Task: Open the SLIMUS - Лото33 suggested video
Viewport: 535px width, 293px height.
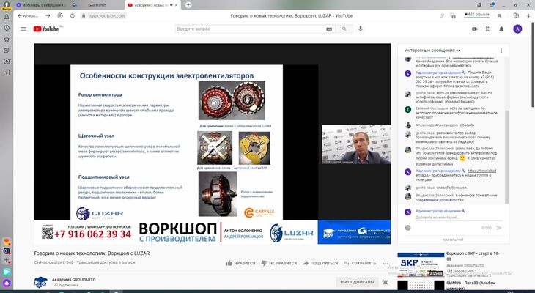Action: tap(471, 285)
